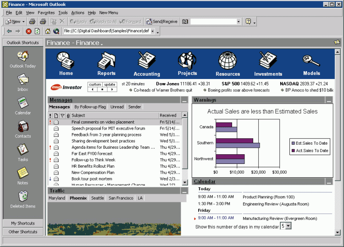Open Outlook Today shortcut
Viewport: 344px width, 247px height.
point(22,59)
